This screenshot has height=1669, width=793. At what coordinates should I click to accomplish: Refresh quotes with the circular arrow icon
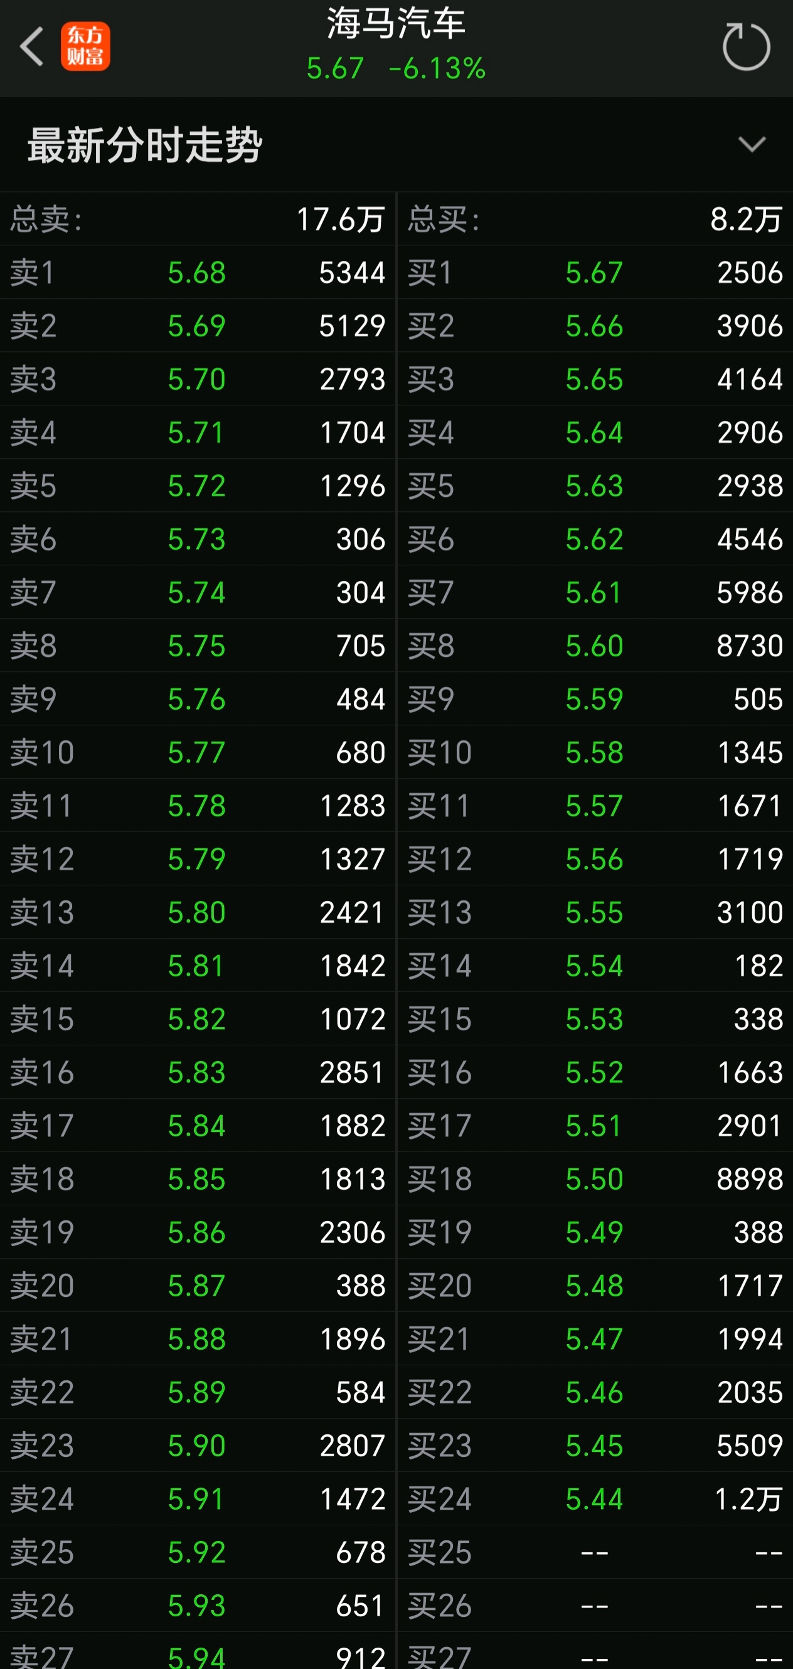(747, 46)
